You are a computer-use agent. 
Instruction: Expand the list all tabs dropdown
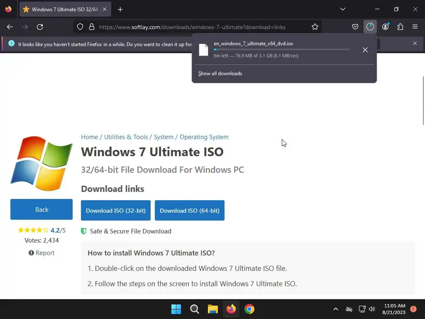(342, 9)
